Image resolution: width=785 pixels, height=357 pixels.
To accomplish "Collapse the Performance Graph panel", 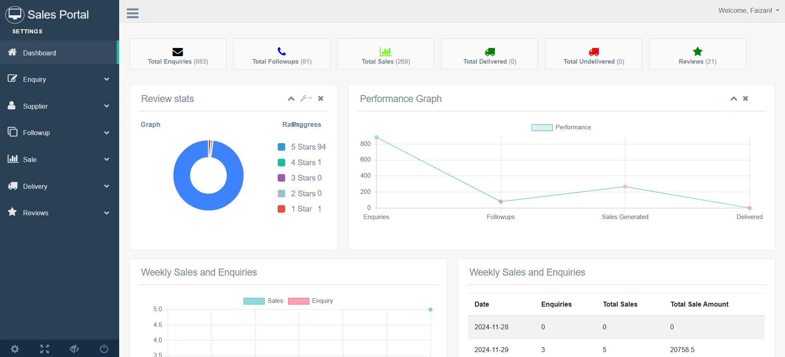I will pyautogui.click(x=733, y=98).
